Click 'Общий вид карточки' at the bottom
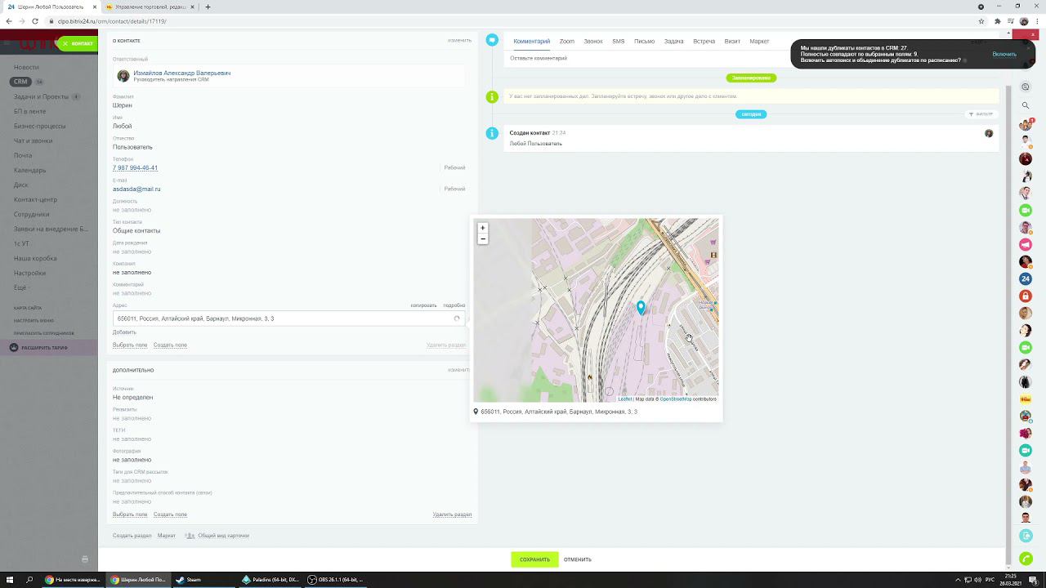This screenshot has width=1046, height=588. coord(223,536)
